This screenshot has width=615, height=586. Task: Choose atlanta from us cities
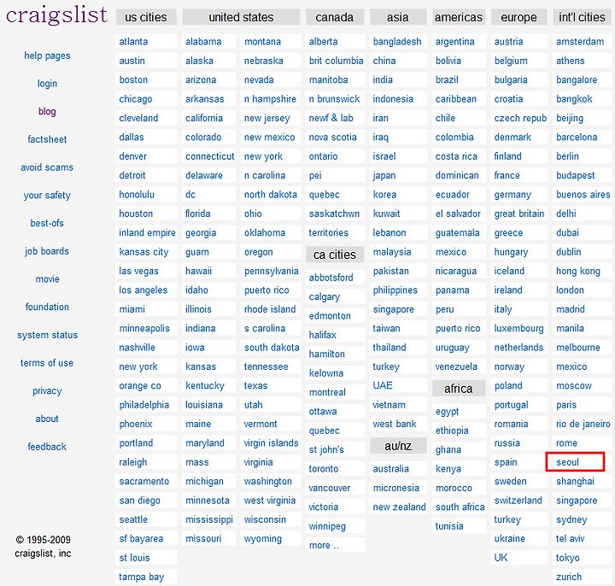click(x=134, y=42)
